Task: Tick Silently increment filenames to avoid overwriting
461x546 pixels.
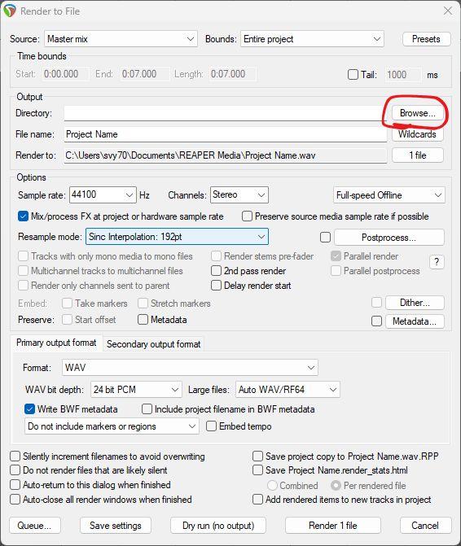Action: click(15, 456)
